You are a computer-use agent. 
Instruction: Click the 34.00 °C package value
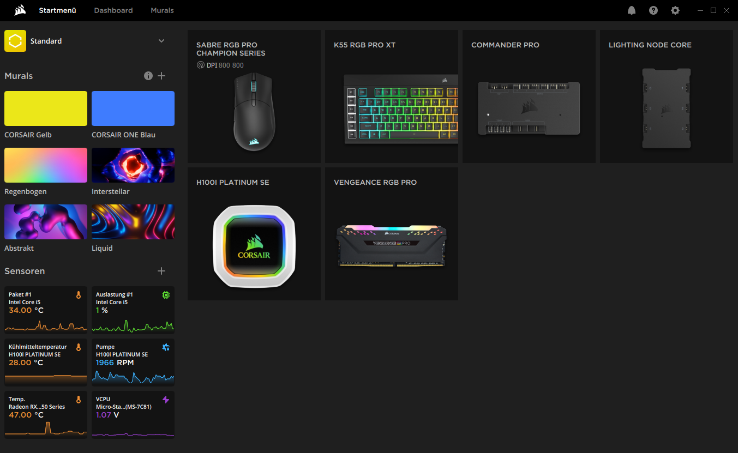coord(26,310)
